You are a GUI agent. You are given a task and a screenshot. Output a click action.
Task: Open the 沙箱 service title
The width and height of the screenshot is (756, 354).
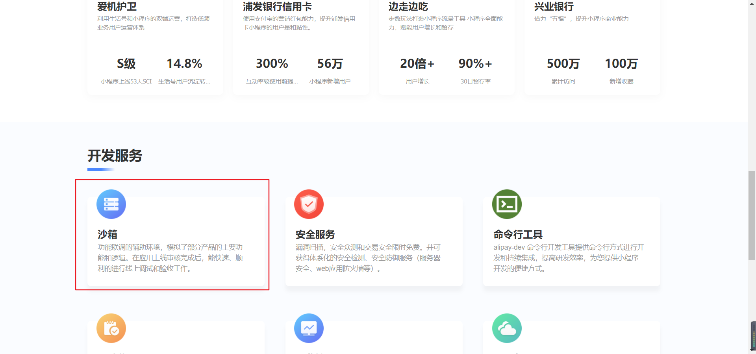(107, 234)
